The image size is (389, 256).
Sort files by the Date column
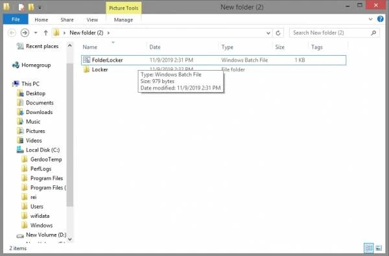[155, 47]
